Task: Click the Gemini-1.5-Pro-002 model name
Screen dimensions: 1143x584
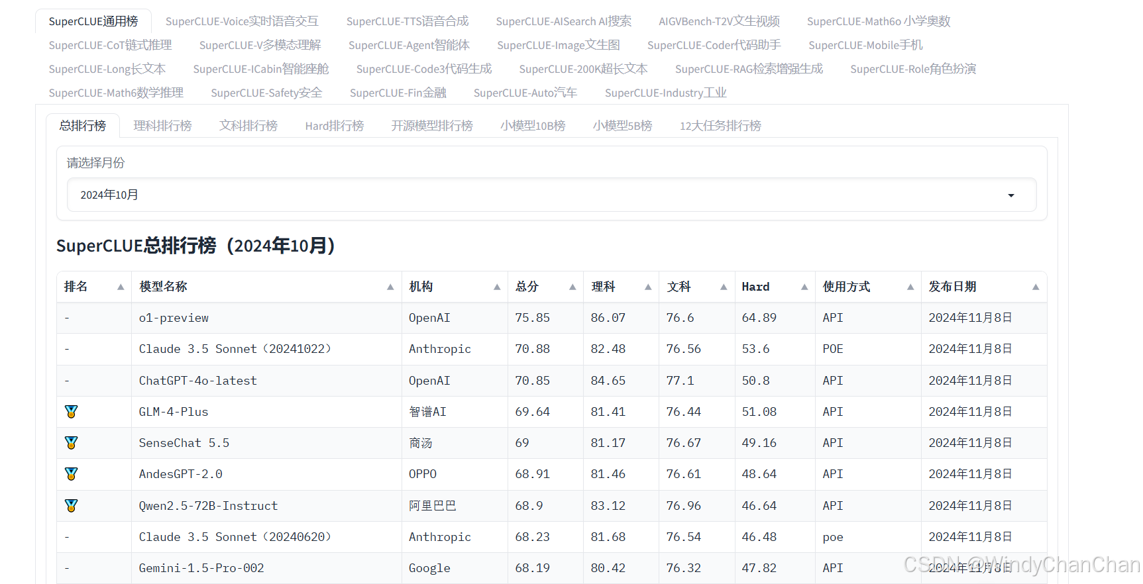Action: [x=201, y=568]
